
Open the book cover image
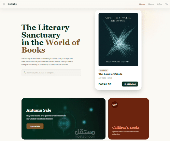pyautogui.click(x=118, y=40)
